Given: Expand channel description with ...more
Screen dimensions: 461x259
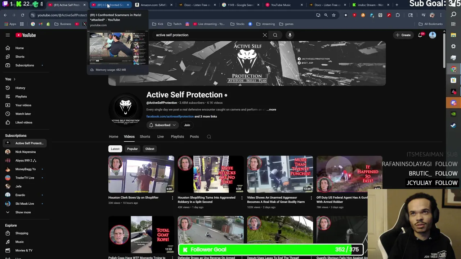Looking at the screenshot, I should click(x=271, y=110).
